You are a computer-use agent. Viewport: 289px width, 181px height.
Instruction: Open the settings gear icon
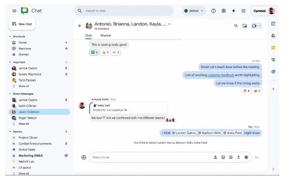223,11
